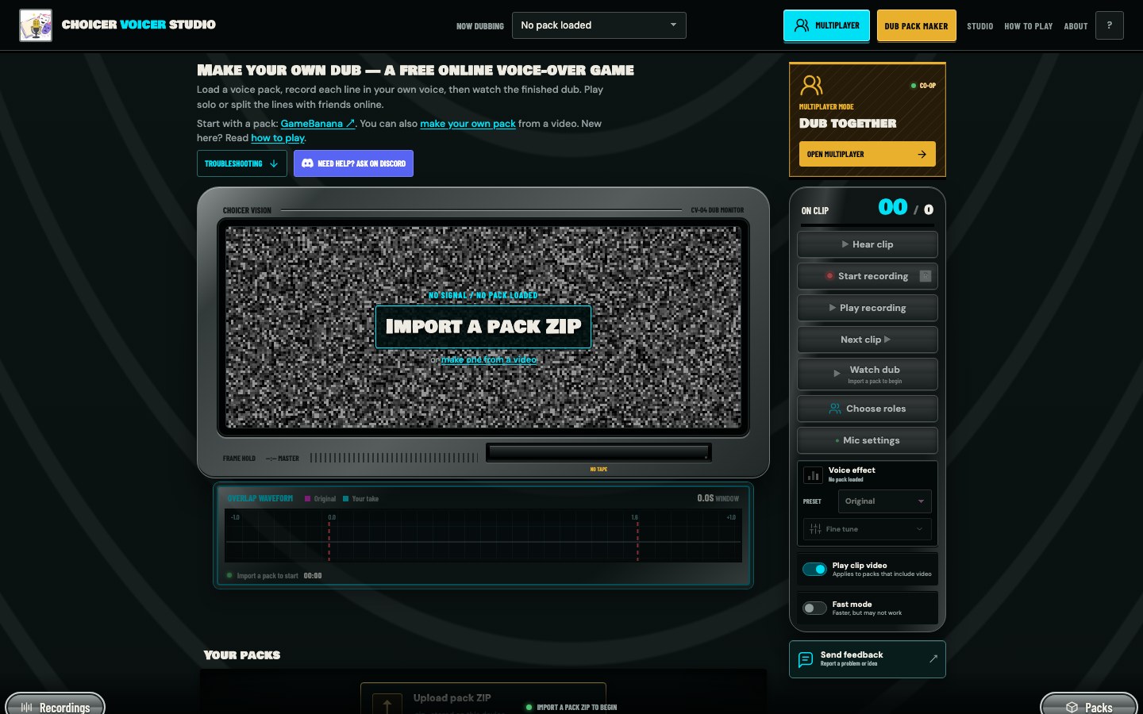Open Mic settings
Image resolution: width=1143 pixels, height=714 pixels.
click(868, 440)
